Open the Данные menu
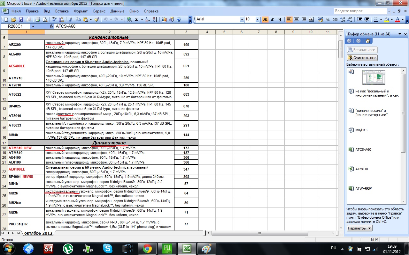409x255 pixels. coord(117,11)
